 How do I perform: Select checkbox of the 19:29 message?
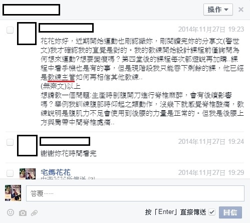[x=10, y=173]
